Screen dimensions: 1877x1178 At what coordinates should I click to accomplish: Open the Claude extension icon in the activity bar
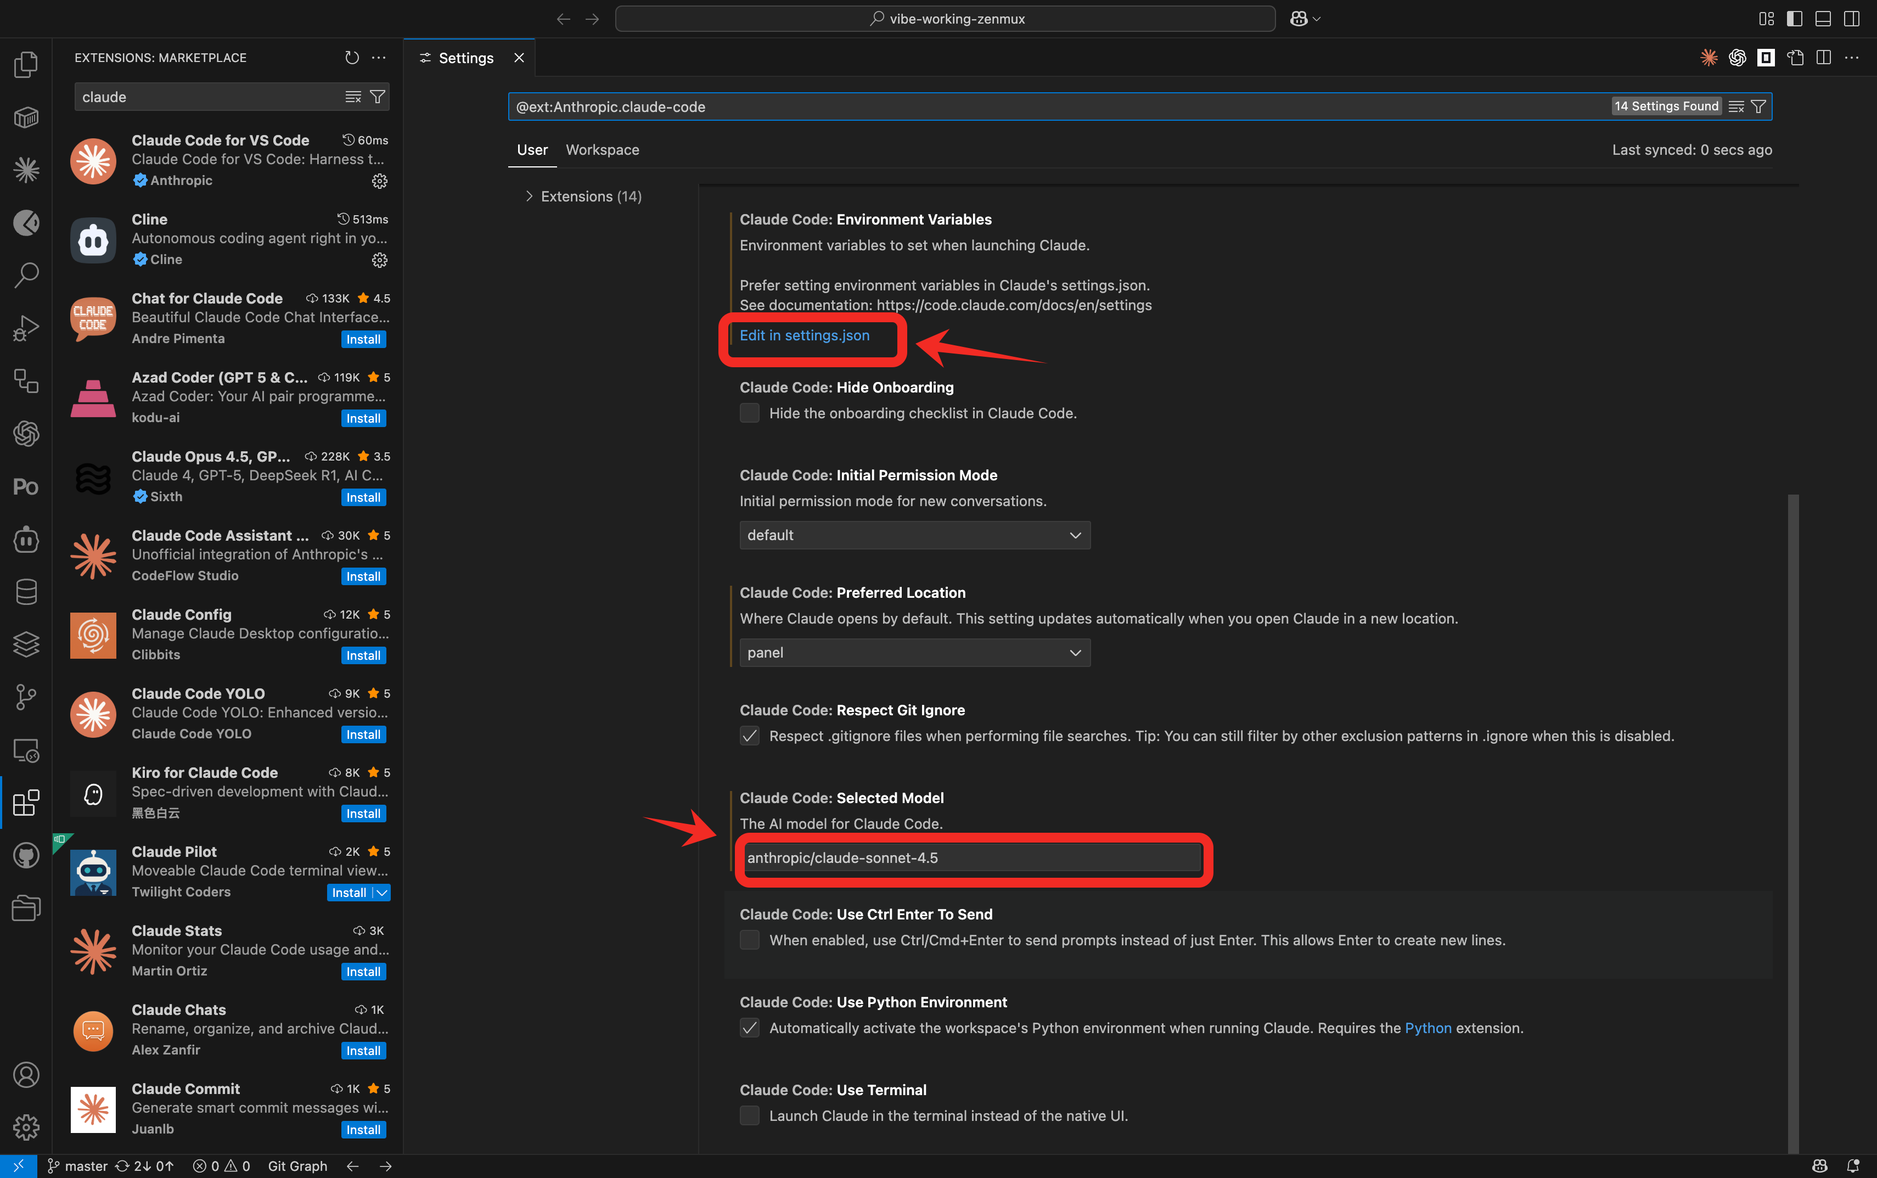(x=26, y=169)
